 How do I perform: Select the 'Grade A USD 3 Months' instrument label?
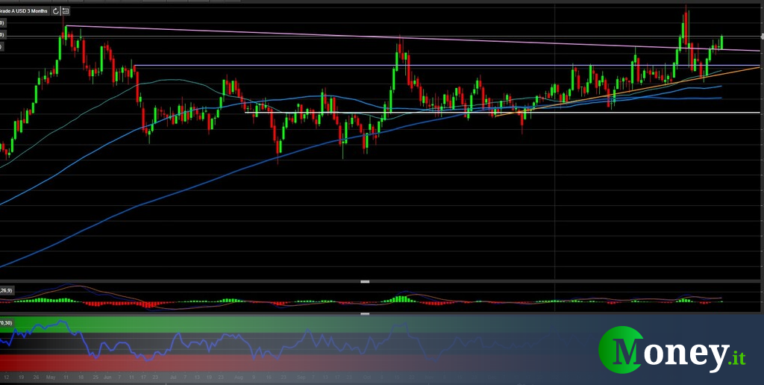coord(25,10)
